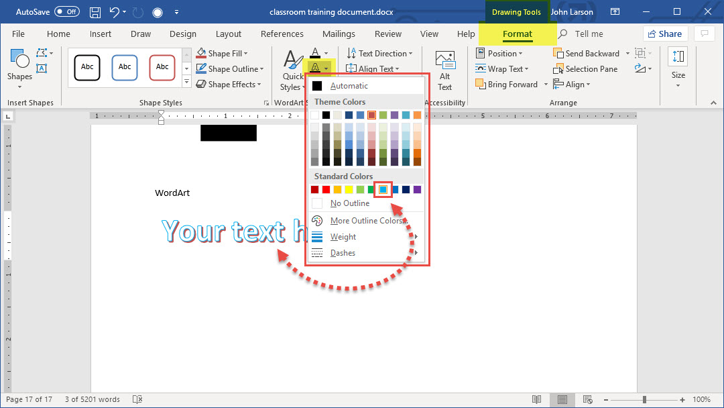The height and width of the screenshot is (408, 724).
Task: Choose Automatic outline color
Action: tap(349, 86)
